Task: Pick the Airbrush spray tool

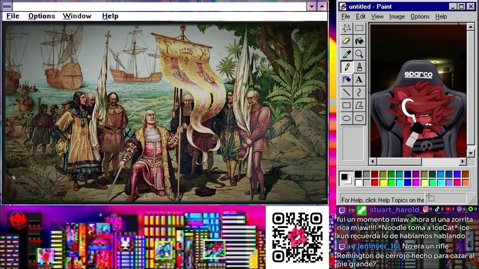Action: [346, 80]
